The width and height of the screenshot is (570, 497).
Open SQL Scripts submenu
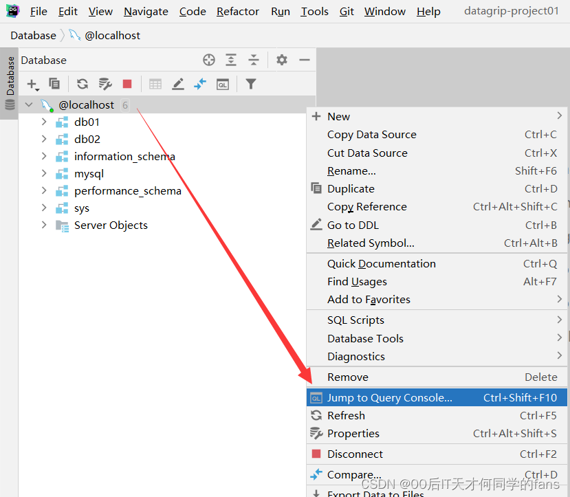click(437, 320)
